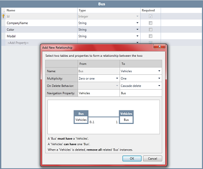Close the Add New Relationship dialog

coord(160,46)
